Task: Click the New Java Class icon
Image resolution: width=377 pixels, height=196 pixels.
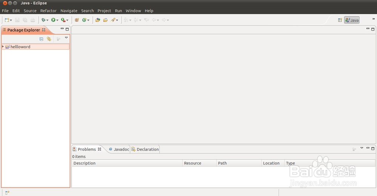Action: 84,20
